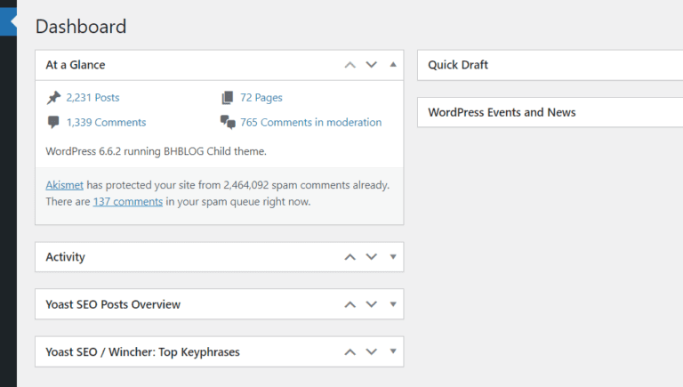Expand the Activity panel
The image size is (683, 387).
393,257
